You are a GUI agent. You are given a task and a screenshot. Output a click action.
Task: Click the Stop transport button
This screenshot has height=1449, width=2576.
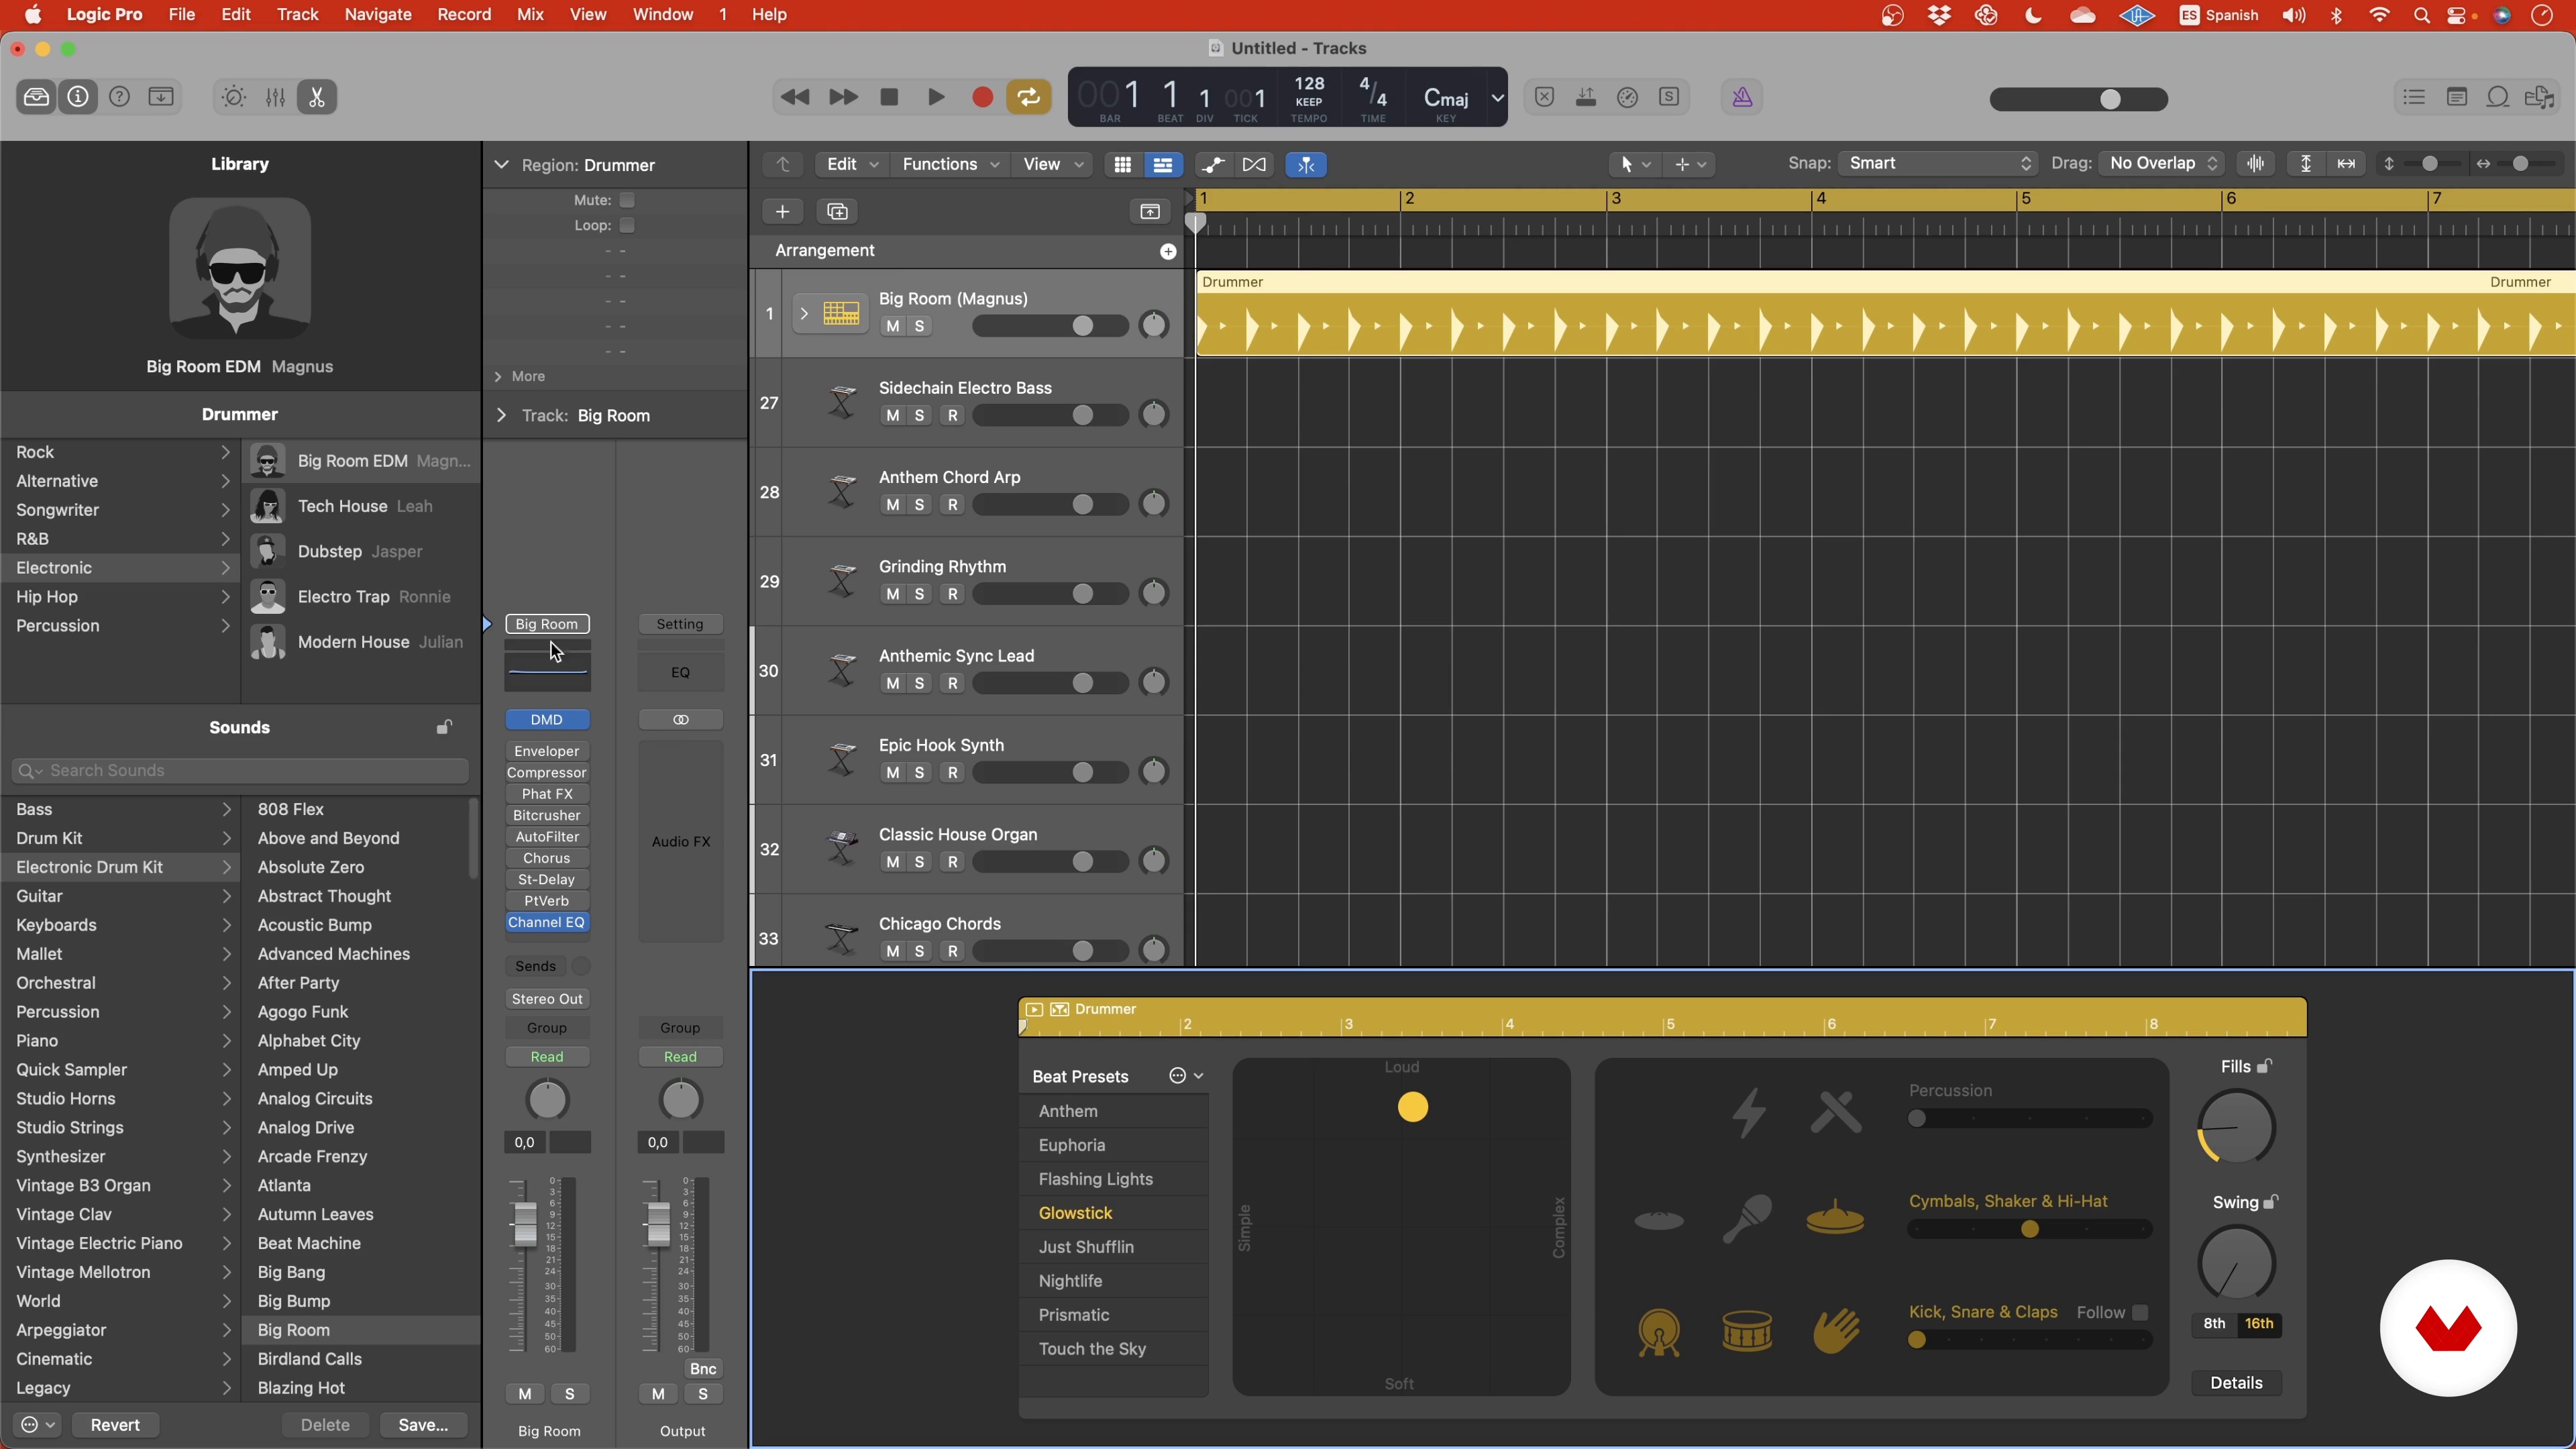tap(889, 97)
